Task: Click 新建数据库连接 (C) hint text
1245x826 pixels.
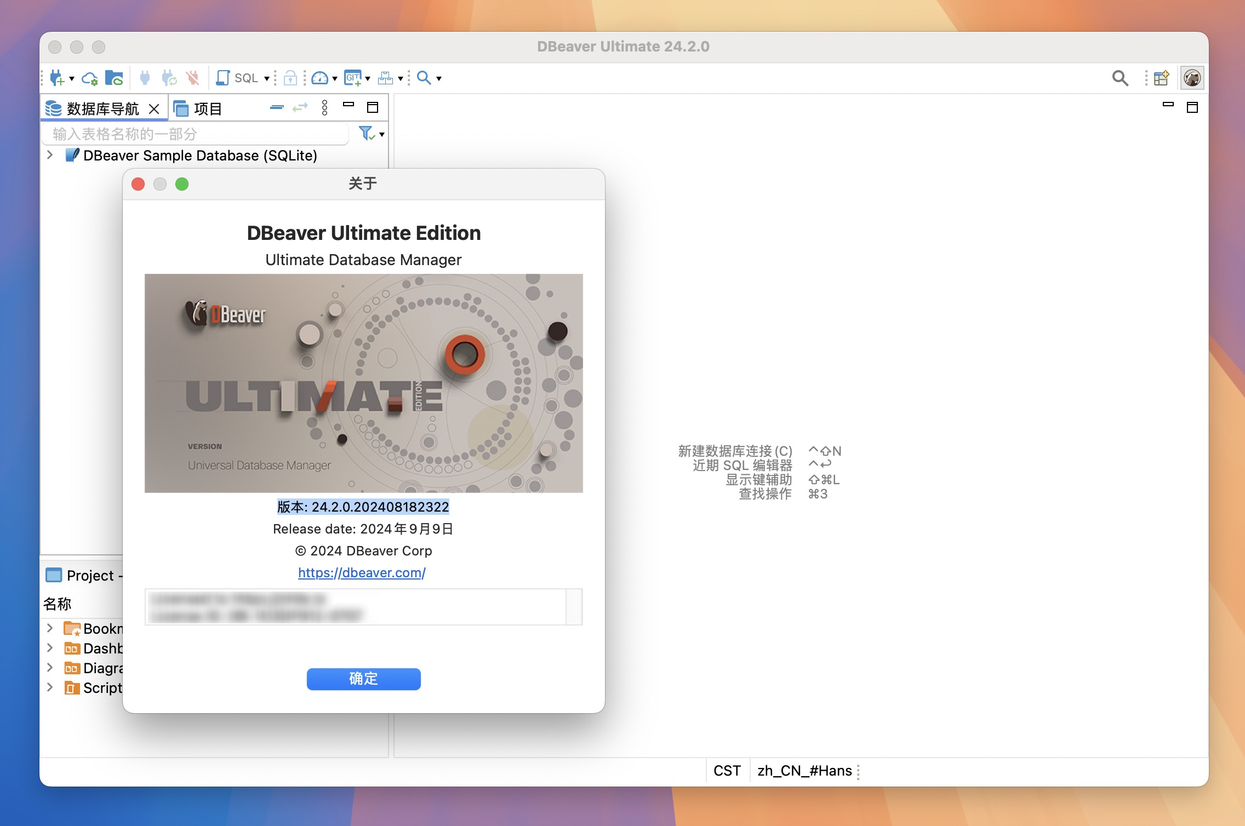Action: click(735, 451)
